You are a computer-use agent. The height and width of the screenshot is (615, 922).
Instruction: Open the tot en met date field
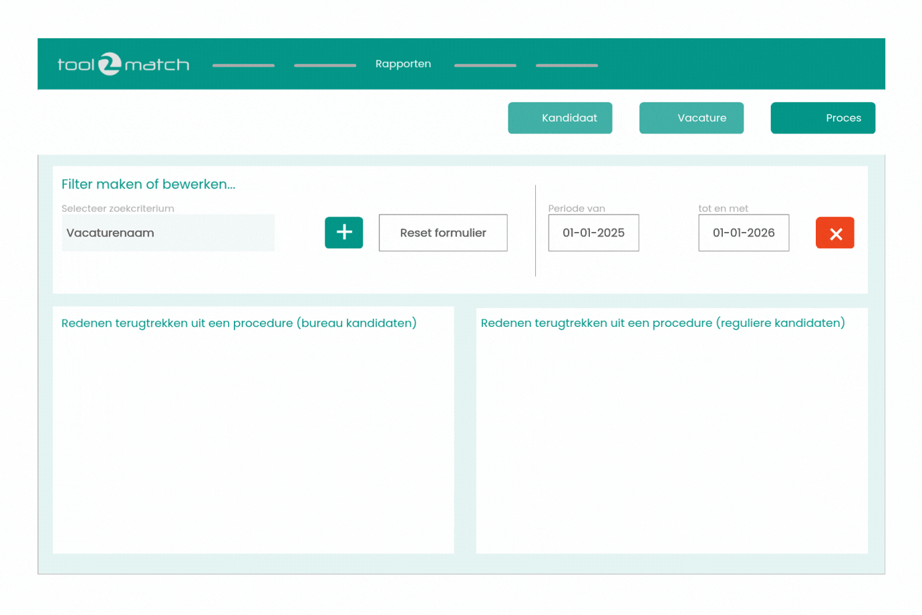[x=744, y=233]
